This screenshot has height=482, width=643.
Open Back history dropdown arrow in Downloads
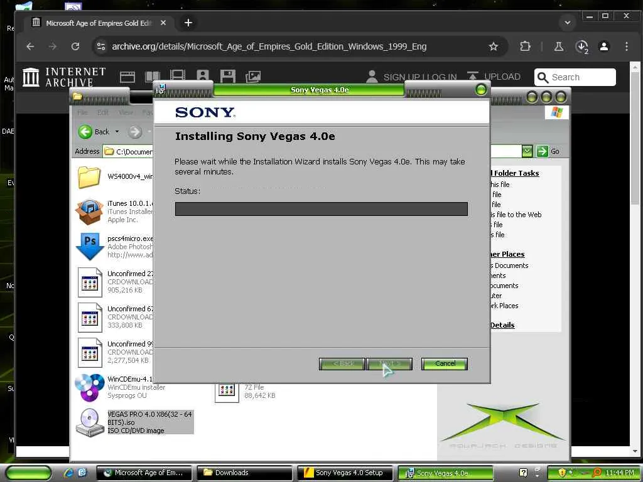click(x=117, y=132)
